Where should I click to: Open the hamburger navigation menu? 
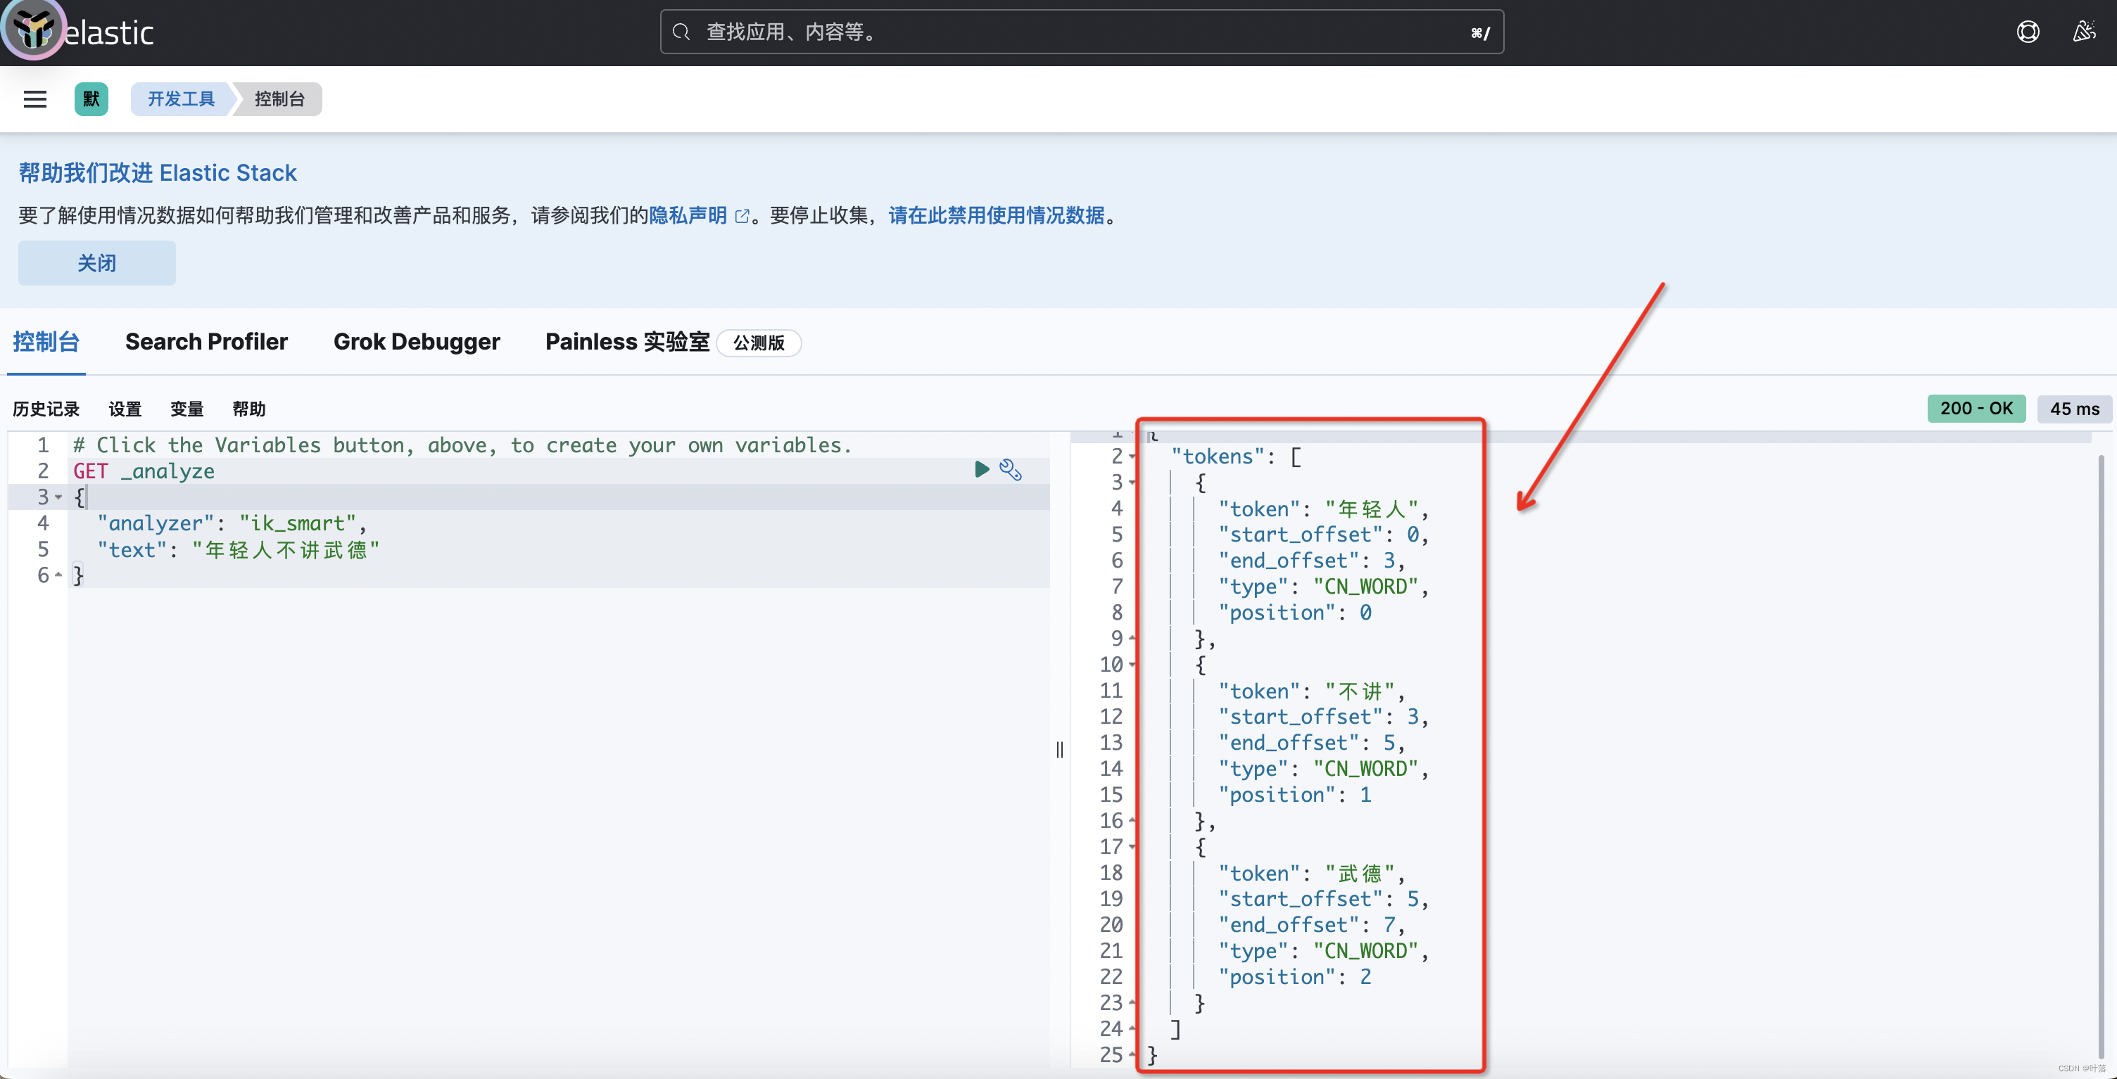(34, 99)
